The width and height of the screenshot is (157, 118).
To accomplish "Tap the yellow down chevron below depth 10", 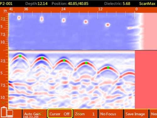I will pyautogui.click(x=3, y=102).
